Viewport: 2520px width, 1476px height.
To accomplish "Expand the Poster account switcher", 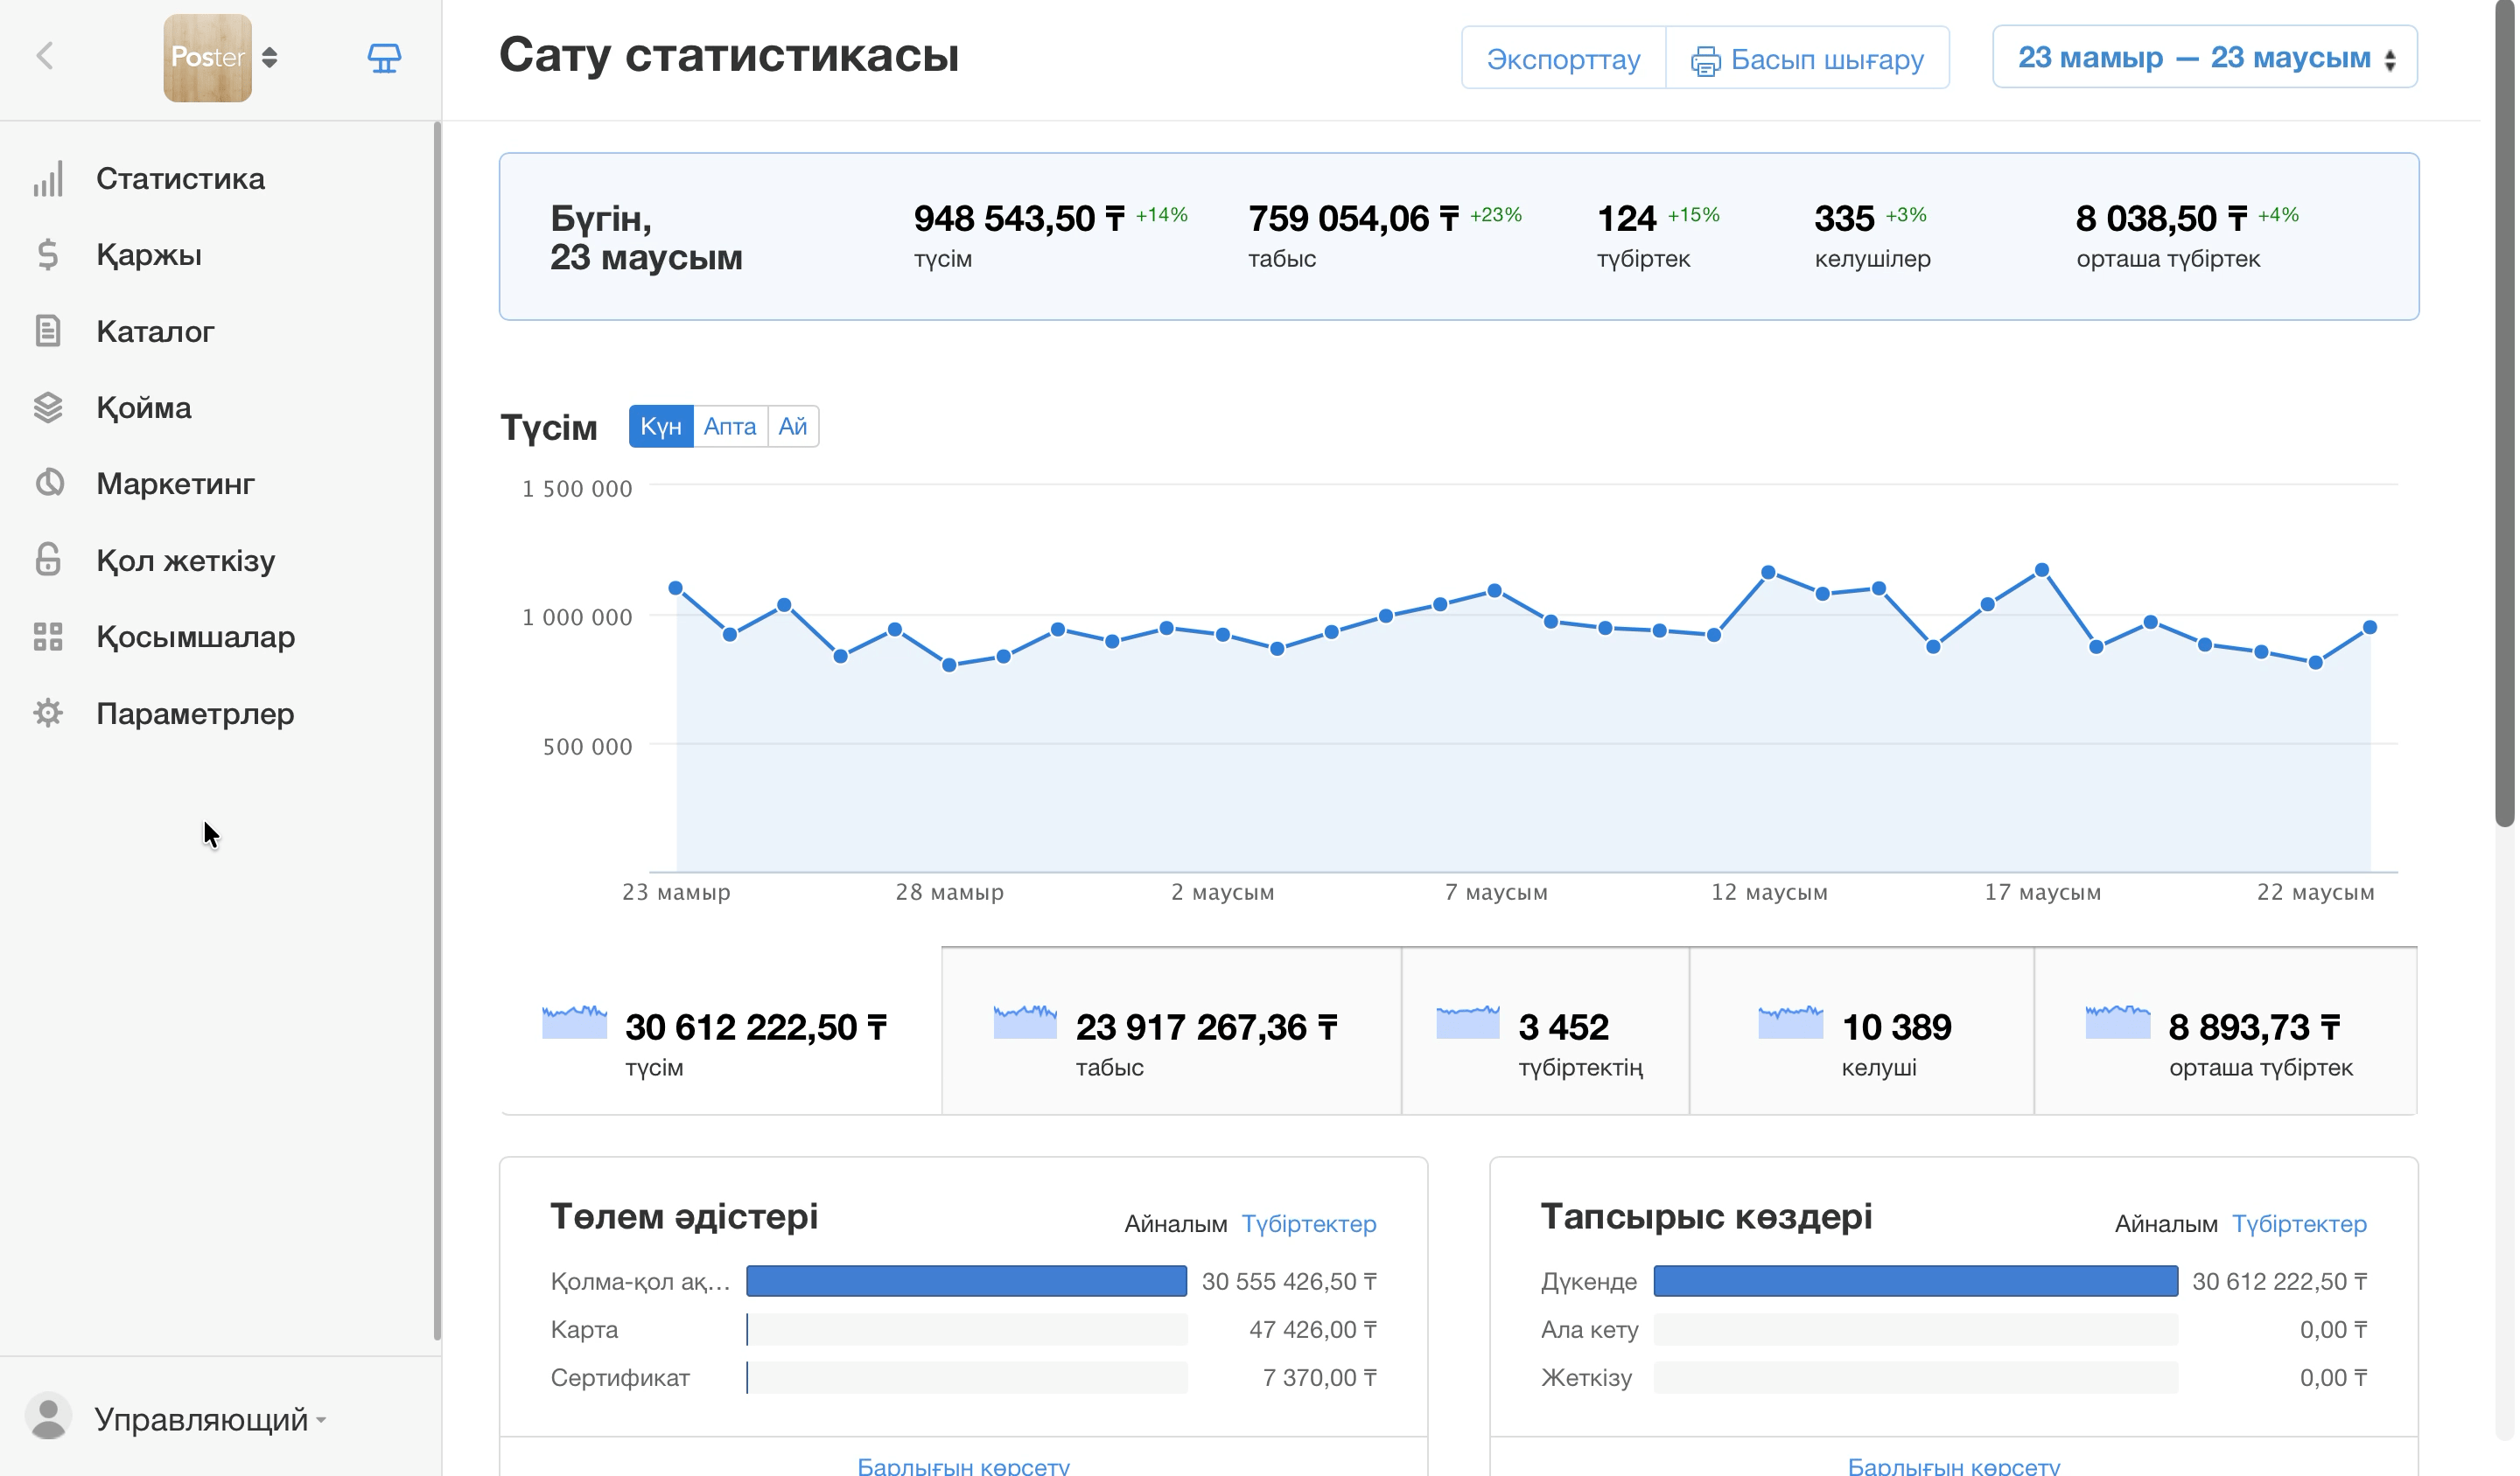I will tap(269, 58).
